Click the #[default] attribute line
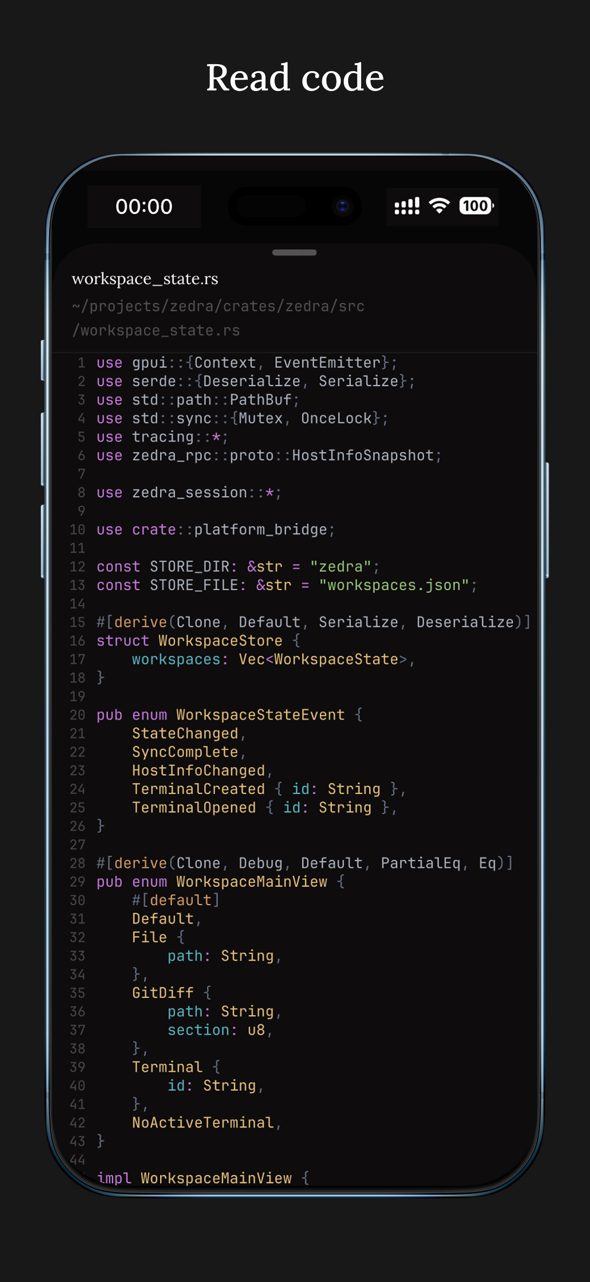Viewport: 590px width, 1282px height. [x=176, y=900]
